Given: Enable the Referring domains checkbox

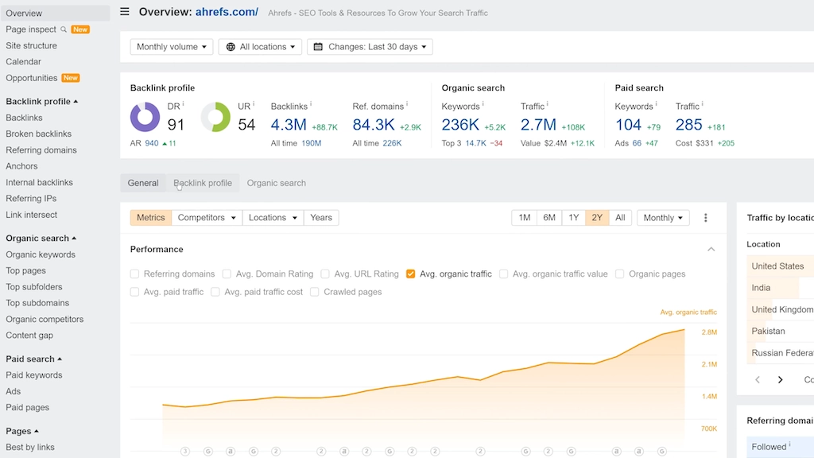Looking at the screenshot, I should click(x=135, y=274).
